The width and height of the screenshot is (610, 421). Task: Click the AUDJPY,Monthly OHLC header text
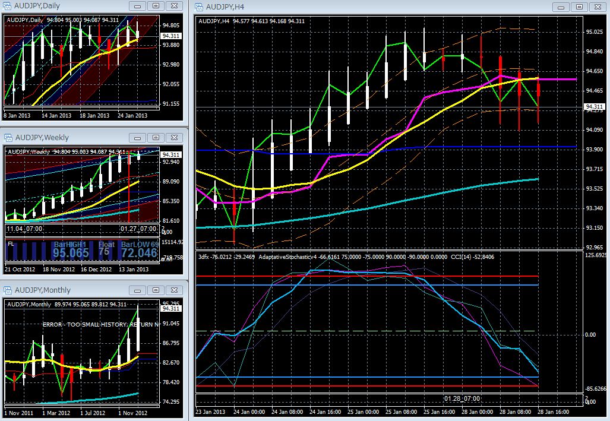point(67,304)
